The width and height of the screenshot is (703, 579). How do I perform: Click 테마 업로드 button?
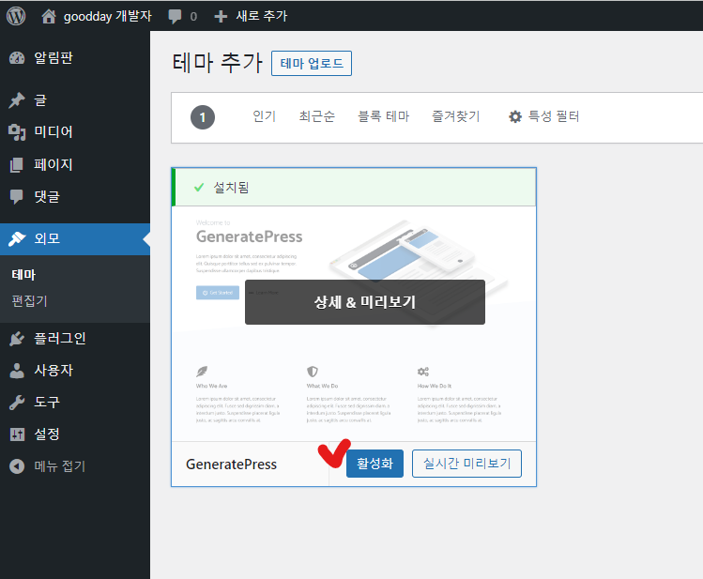[x=312, y=63]
